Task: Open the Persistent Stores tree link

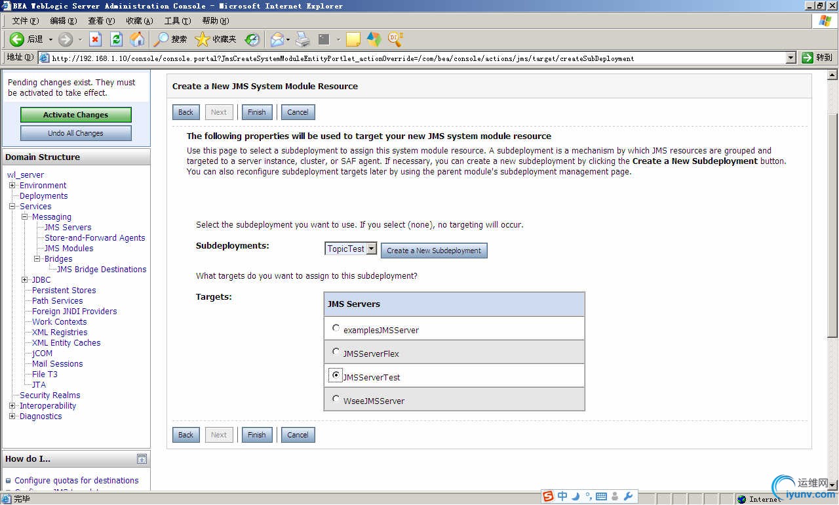Action: click(64, 291)
